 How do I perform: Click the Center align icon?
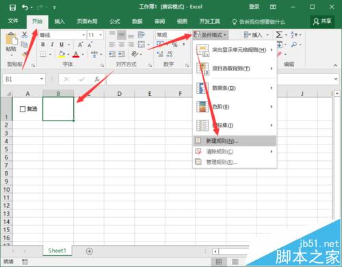click(x=122, y=44)
